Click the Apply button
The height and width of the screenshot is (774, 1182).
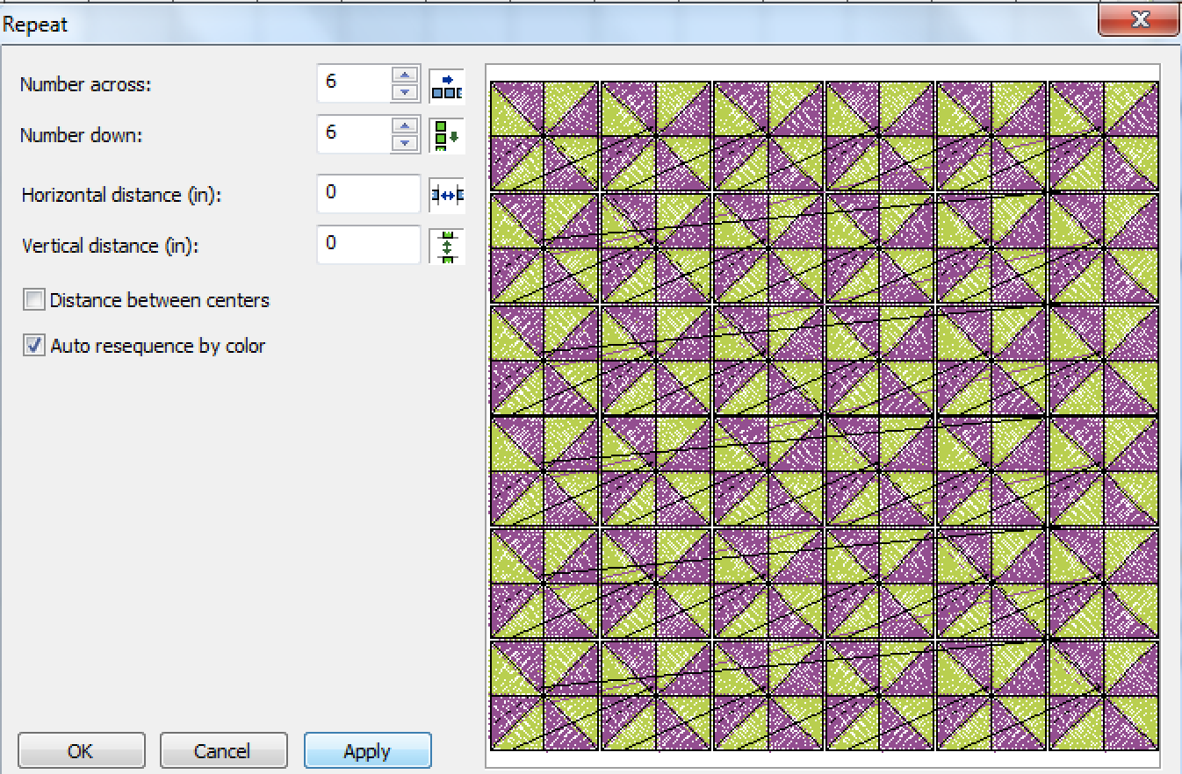[x=367, y=751]
